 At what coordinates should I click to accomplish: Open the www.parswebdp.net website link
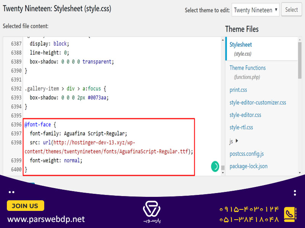46,219
